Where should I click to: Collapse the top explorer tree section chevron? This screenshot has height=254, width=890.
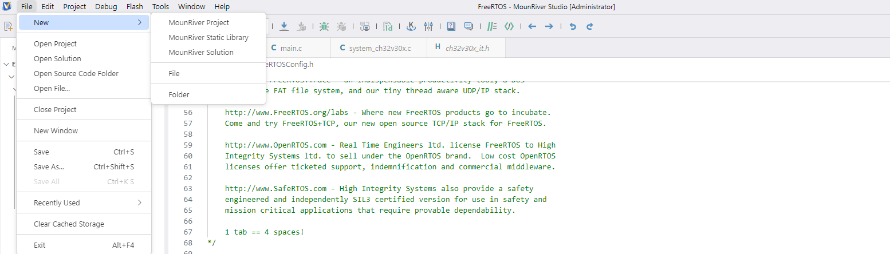tap(6, 64)
